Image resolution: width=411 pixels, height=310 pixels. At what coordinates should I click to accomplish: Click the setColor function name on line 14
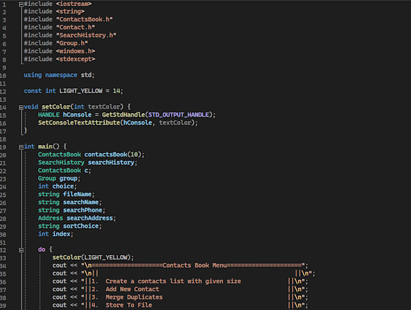[x=56, y=106]
